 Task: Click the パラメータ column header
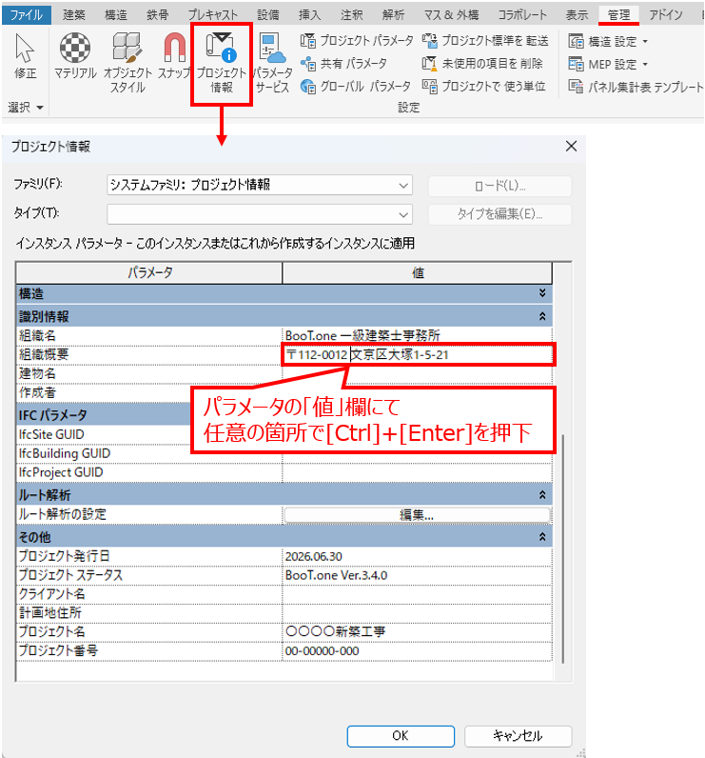tap(149, 273)
